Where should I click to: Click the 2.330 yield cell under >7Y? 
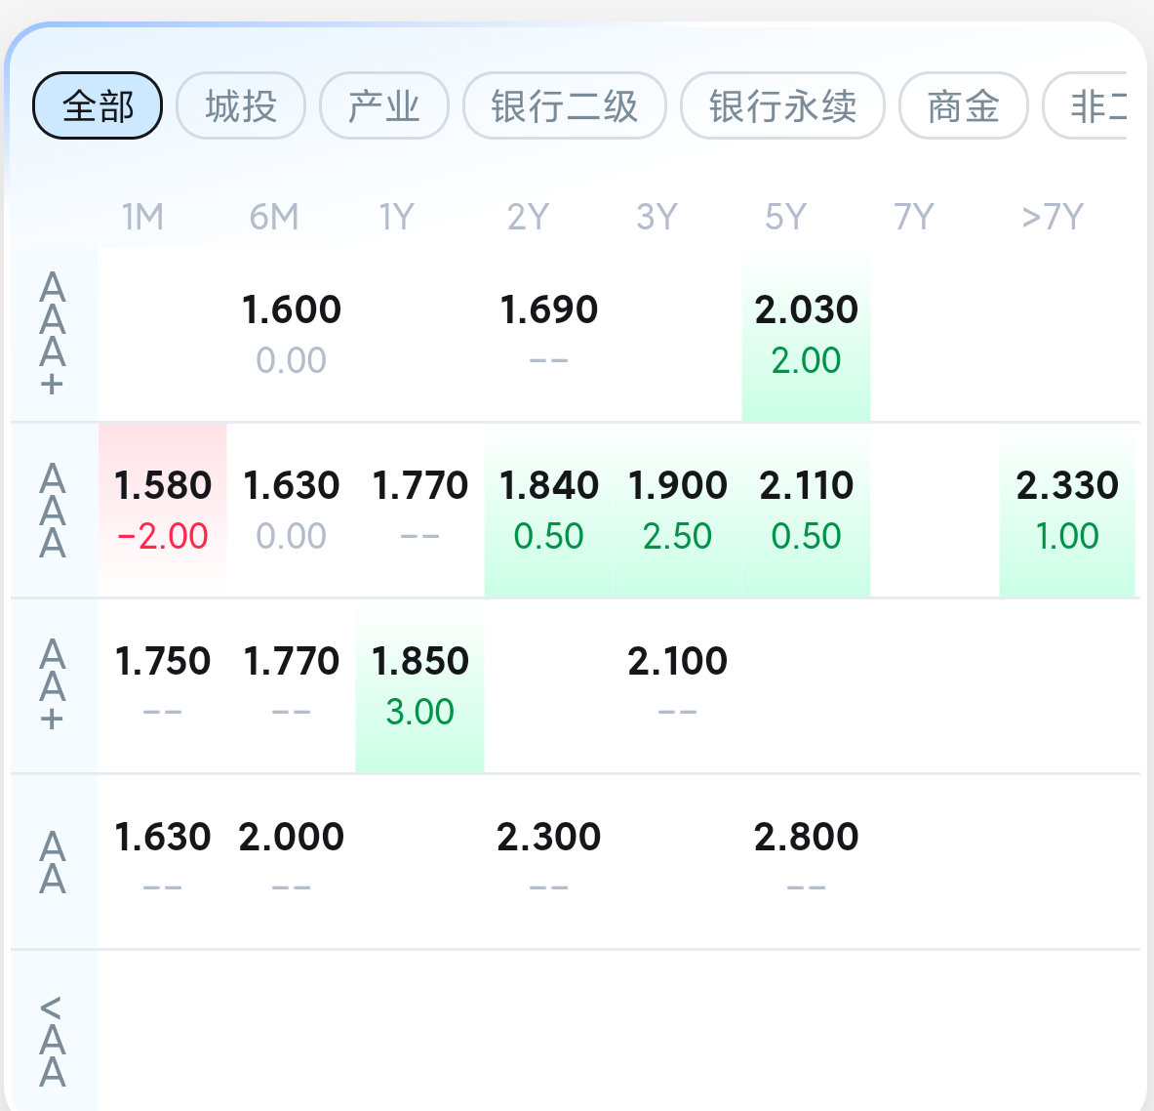tap(1067, 510)
